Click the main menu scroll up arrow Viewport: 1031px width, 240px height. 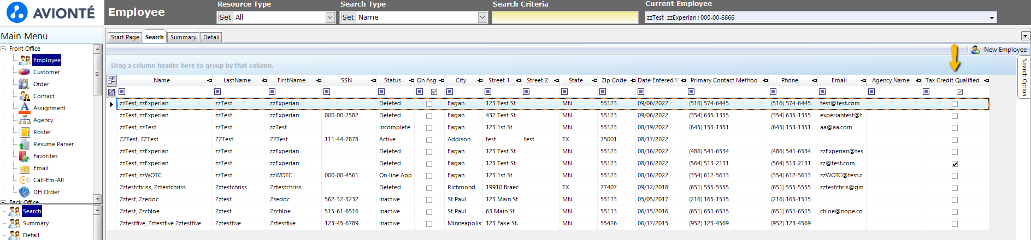tap(97, 49)
